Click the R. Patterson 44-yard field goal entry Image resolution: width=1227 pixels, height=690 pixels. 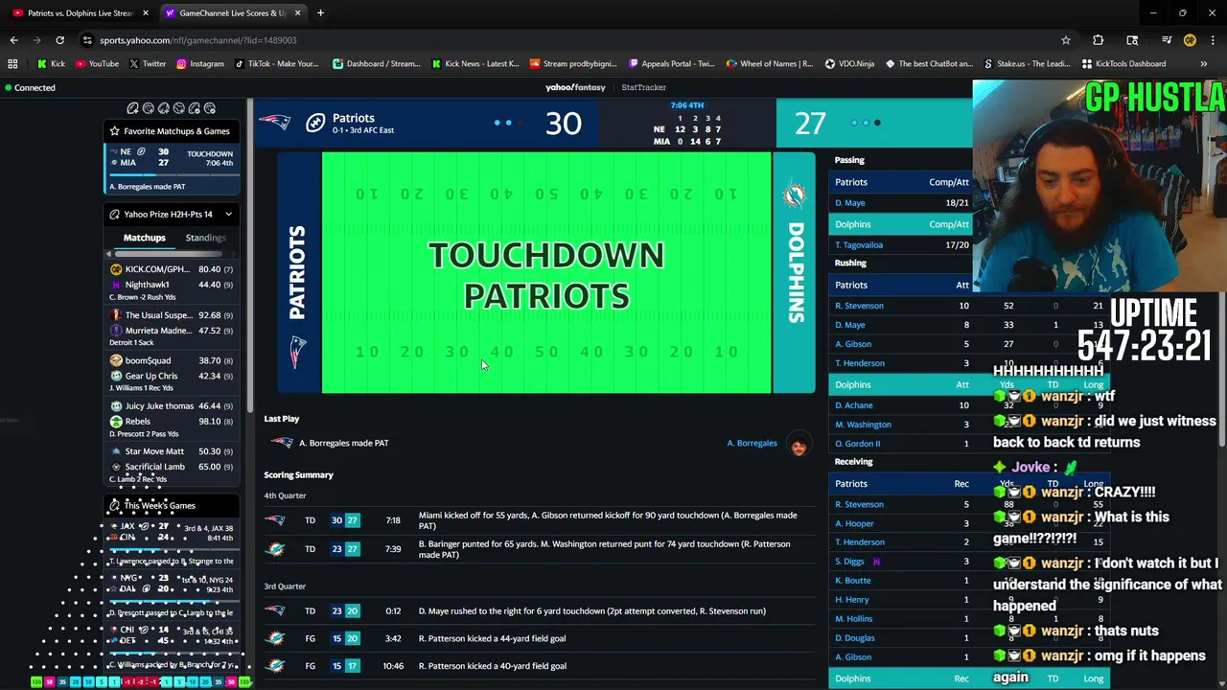pyautogui.click(x=540, y=638)
